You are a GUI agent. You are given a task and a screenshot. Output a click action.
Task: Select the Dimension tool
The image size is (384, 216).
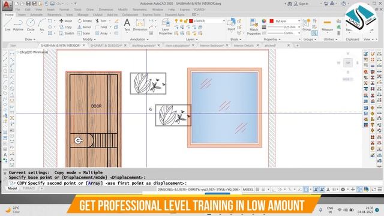(x=140, y=25)
